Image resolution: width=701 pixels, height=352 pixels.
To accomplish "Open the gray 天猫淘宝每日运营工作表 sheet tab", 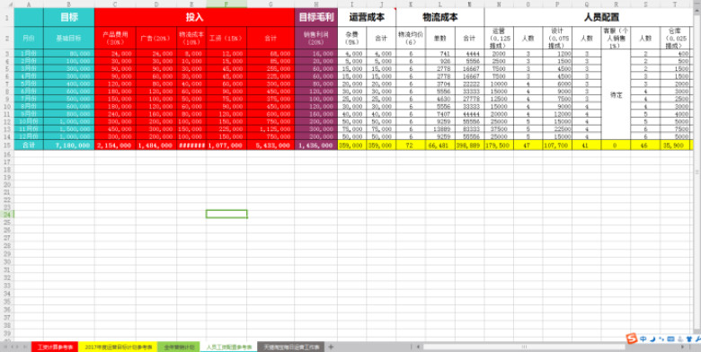I will [291, 347].
